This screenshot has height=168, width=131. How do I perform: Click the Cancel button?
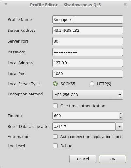click(83, 159)
